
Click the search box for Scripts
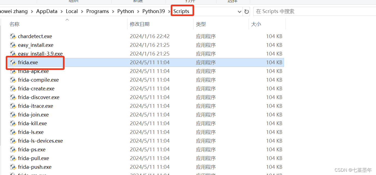(x=314, y=11)
